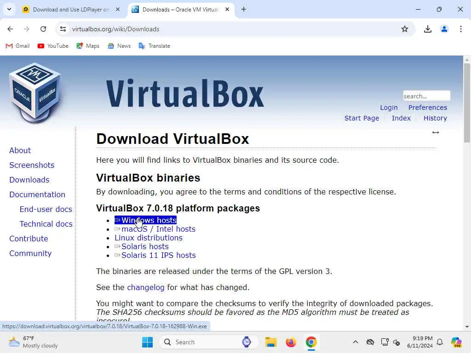Open the News bookmark

click(119, 46)
